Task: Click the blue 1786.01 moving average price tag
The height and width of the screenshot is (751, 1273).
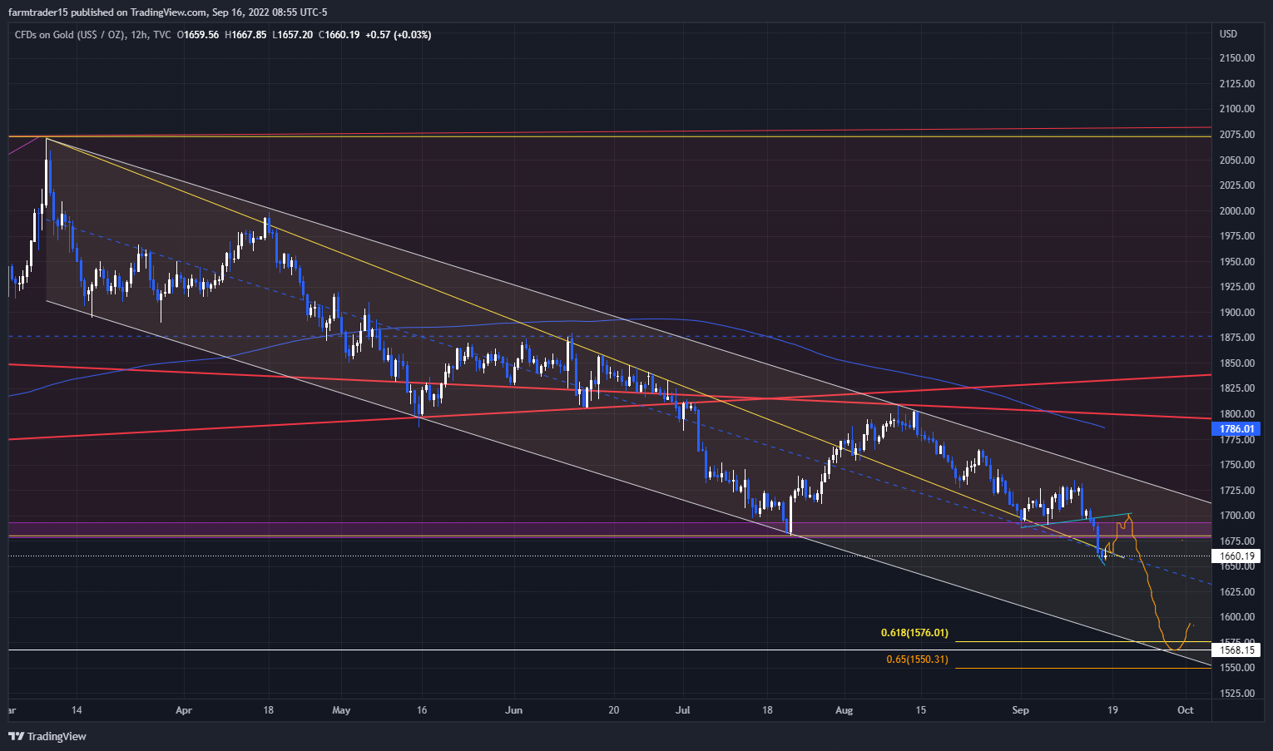Action: (x=1236, y=429)
